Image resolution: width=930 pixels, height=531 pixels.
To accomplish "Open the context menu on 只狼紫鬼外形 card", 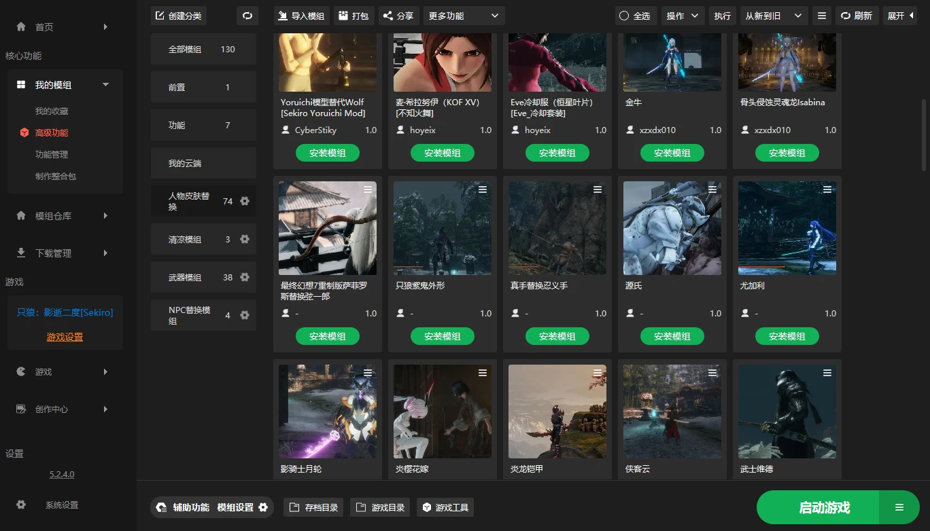I will [482, 189].
